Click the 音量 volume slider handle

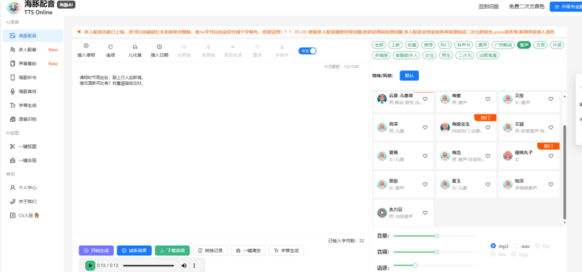pos(436,235)
